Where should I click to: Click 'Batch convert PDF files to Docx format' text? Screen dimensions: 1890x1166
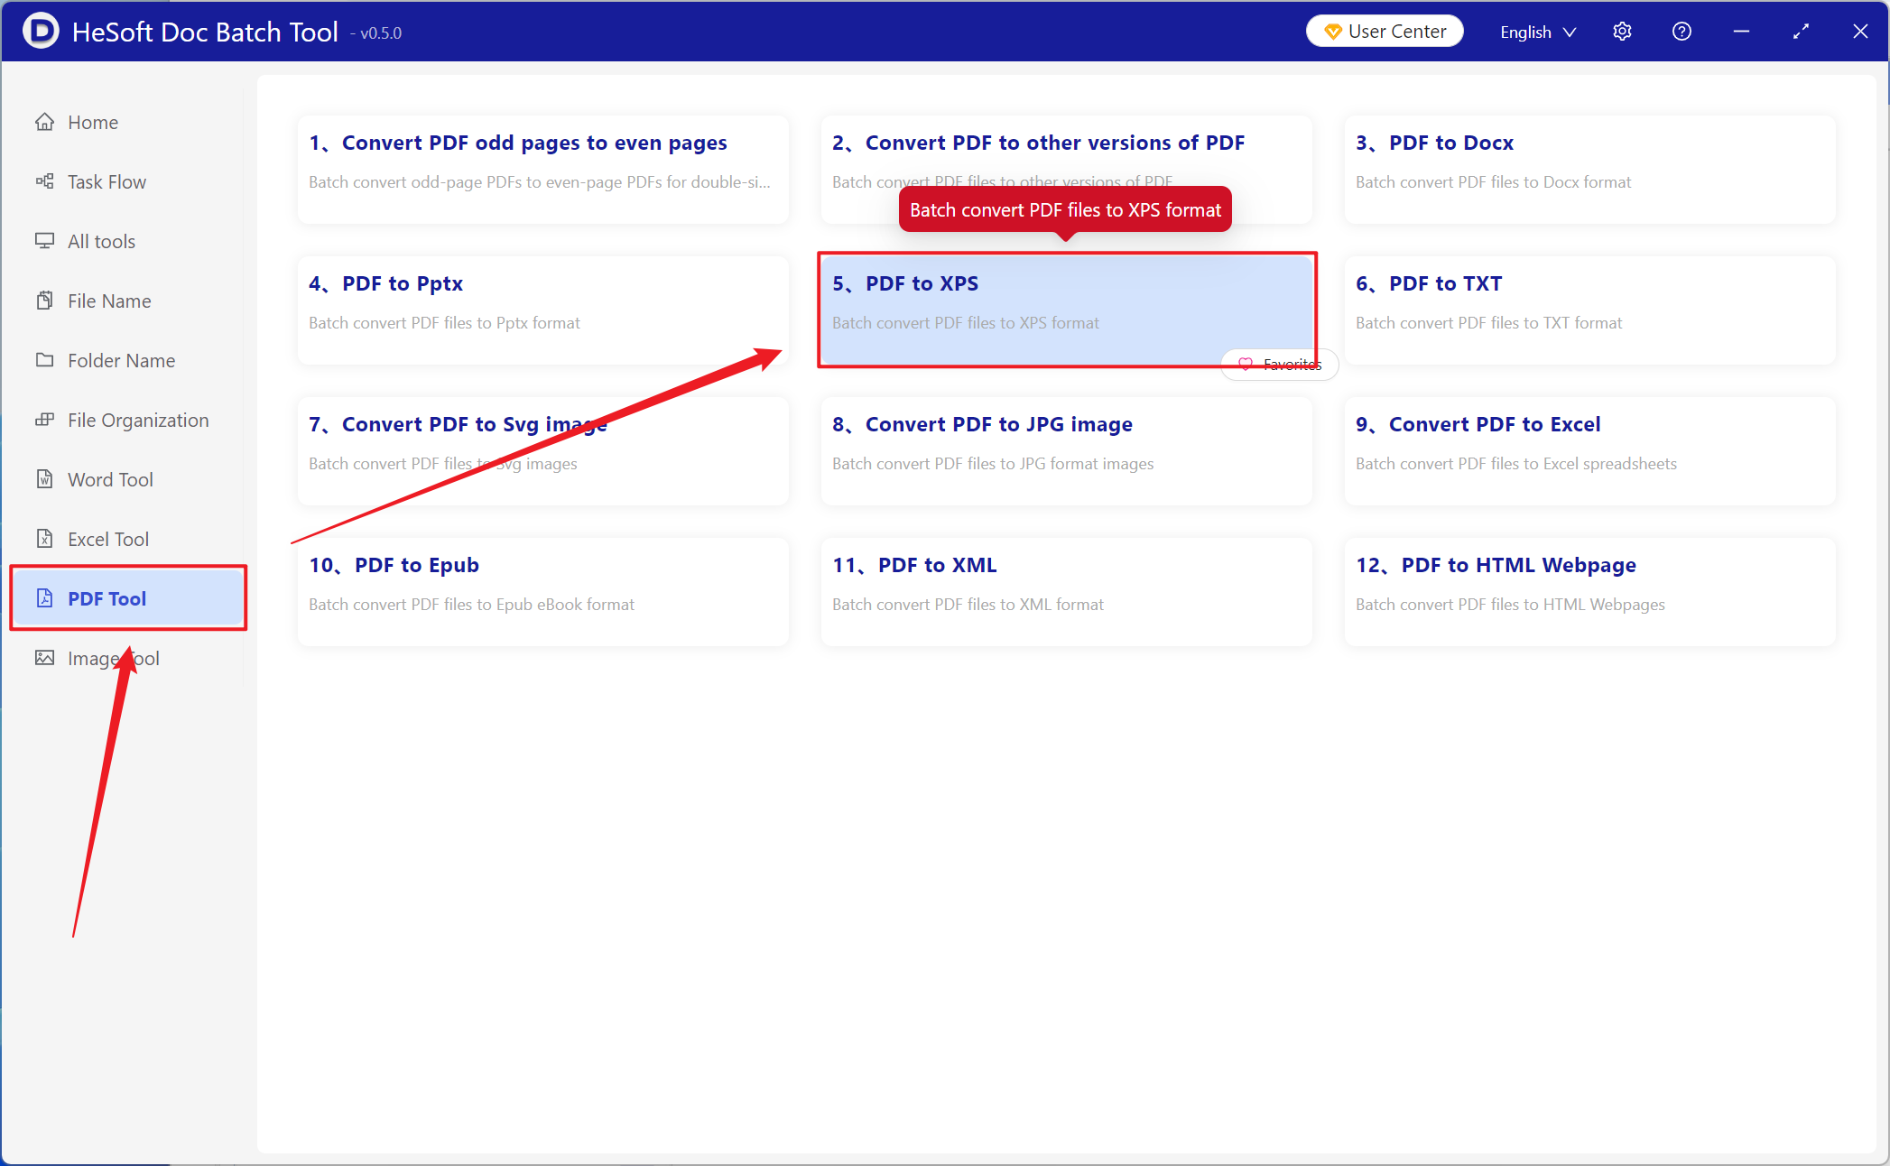point(1493,181)
